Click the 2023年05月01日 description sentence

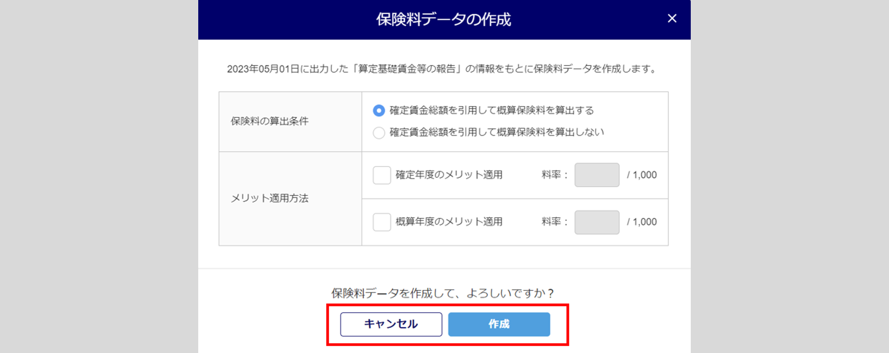click(442, 69)
